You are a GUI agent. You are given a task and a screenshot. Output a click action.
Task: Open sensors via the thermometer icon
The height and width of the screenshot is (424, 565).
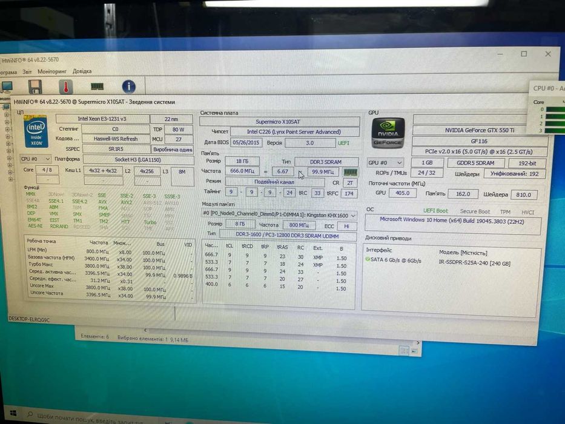pos(65,87)
